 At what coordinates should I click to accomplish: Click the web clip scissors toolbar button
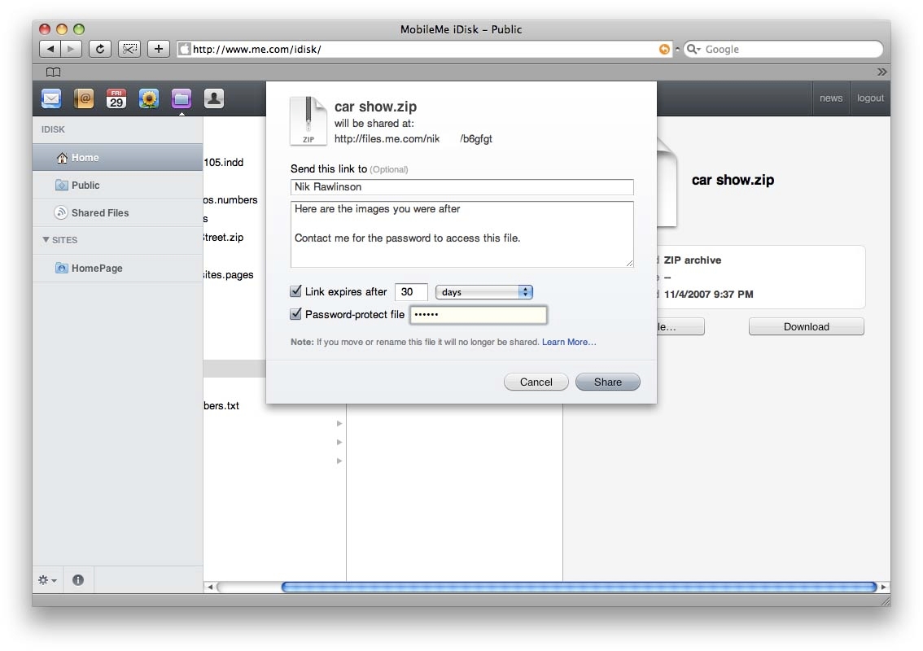coord(129,49)
